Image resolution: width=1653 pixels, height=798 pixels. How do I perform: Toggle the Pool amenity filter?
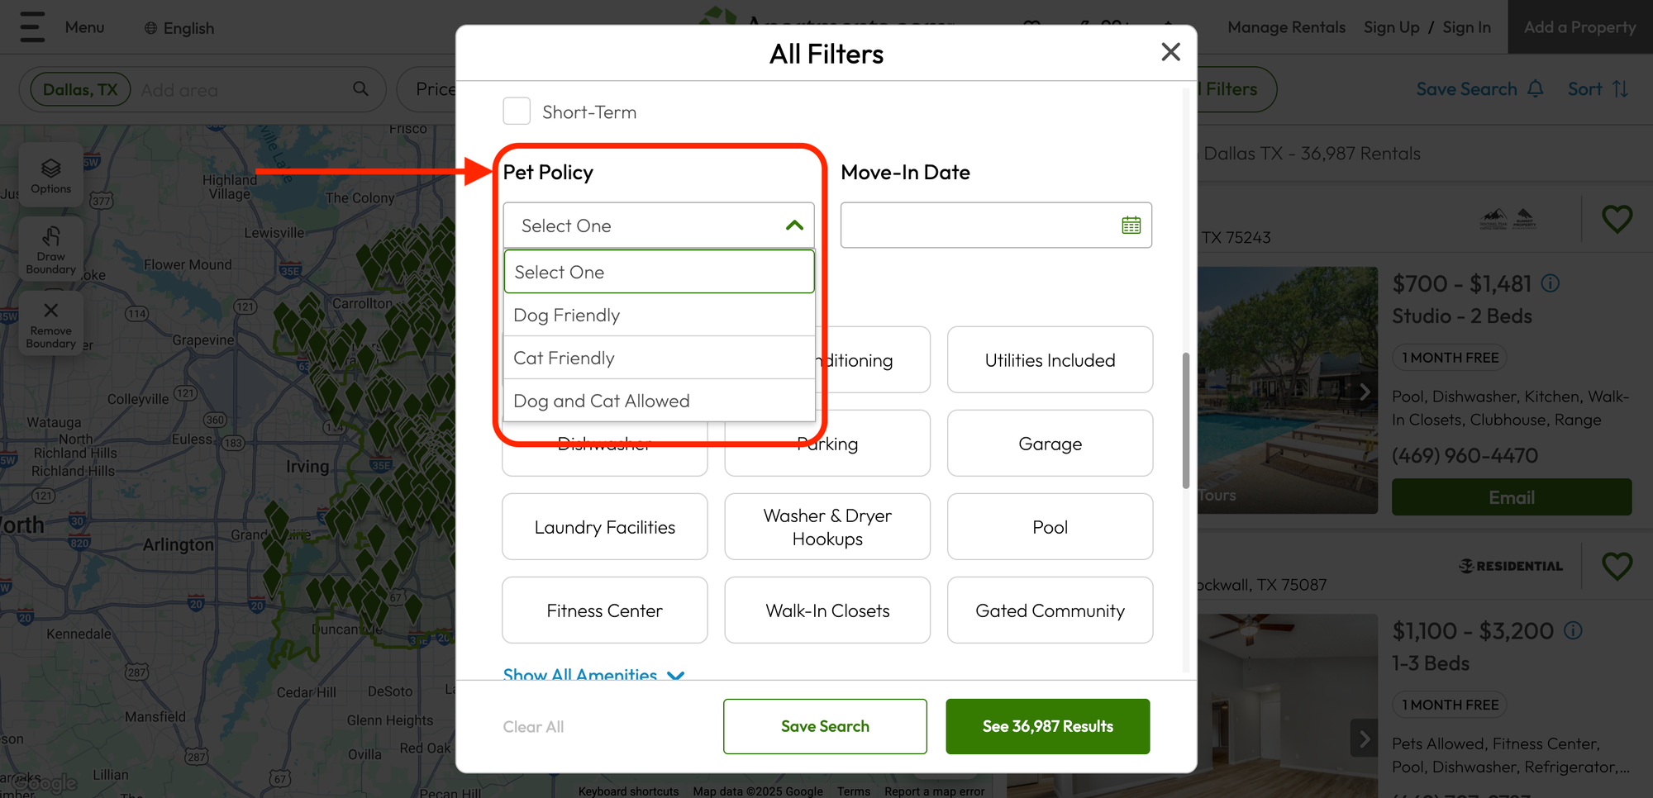pos(1050,526)
